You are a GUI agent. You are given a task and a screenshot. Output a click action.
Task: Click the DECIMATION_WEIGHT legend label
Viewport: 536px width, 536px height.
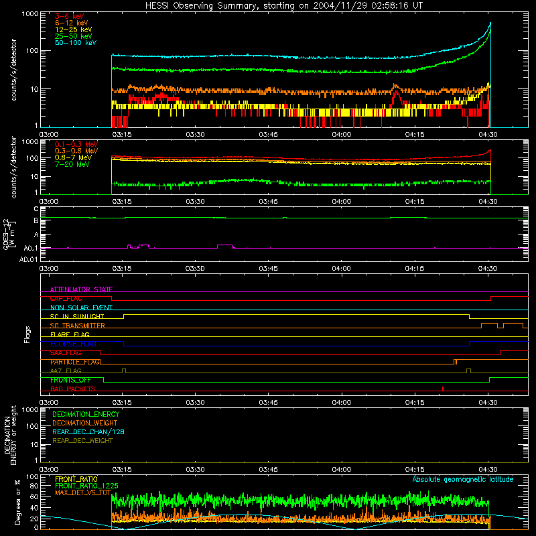85,423
